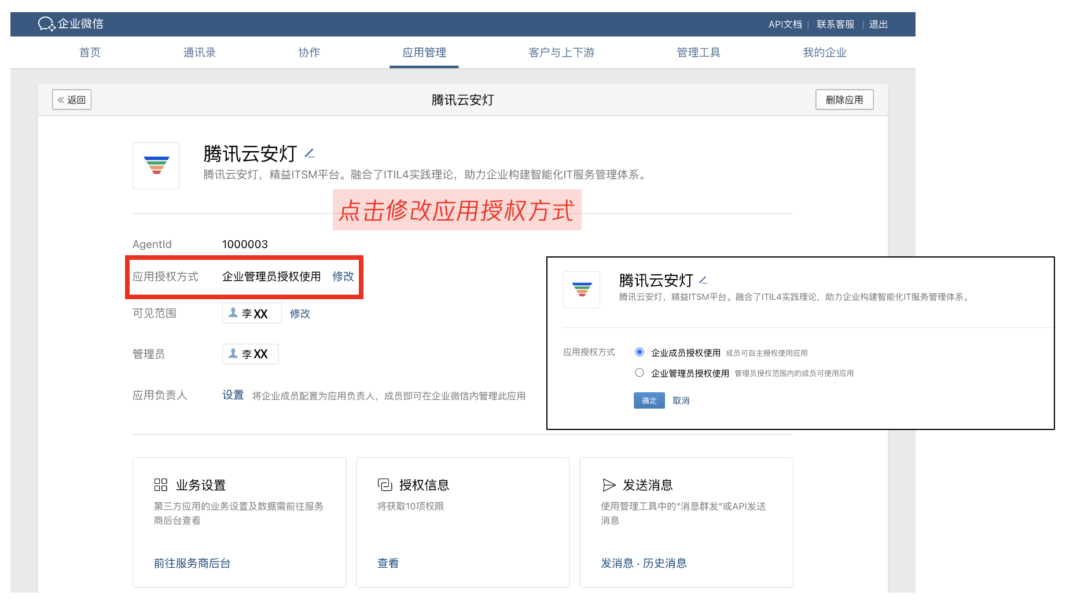Image resolution: width=1066 pixels, height=610 pixels.
Task: Click the 企业微信 logo icon
Action: pyautogui.click(x=46, y=24)
